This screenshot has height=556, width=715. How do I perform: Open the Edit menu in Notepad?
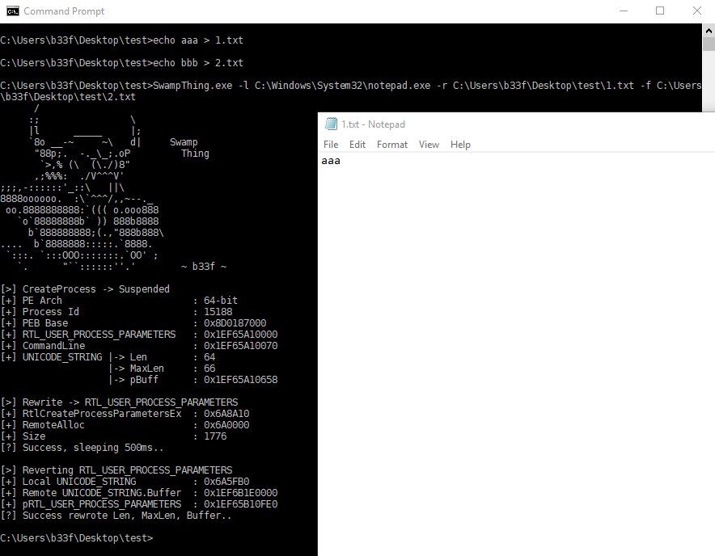coord(357,145)
